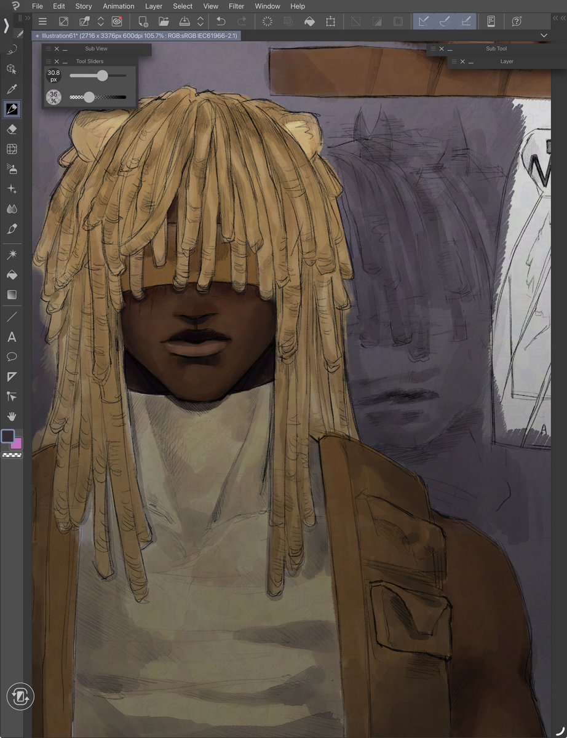Select the Decoration sparkle tool

(12, 189)
